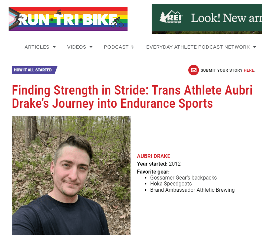Click the red envelope icon
The image size is (262, 239).
193,70
